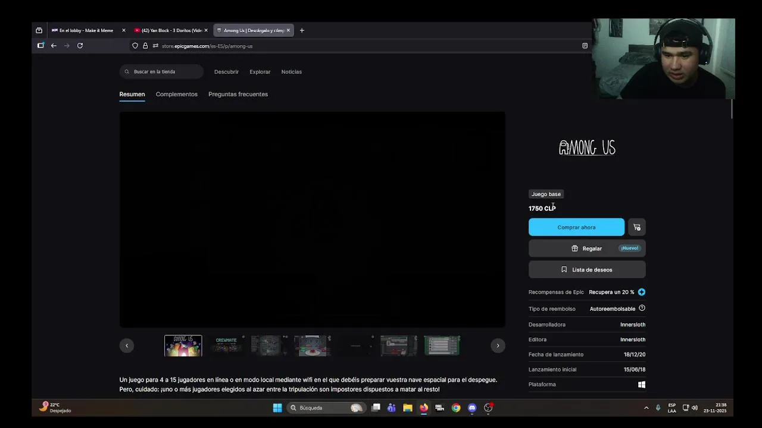The width and height of the screenshot is (762, 428).
Task: Open the Noticias page
Action: pyautogui.click(x=292, y=72)
